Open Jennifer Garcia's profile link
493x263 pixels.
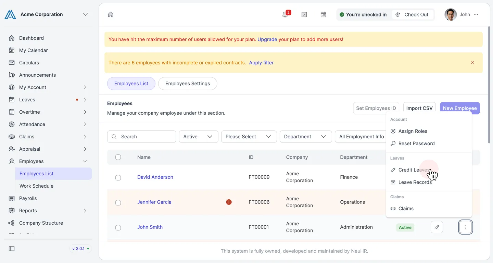tap(154, 202)
